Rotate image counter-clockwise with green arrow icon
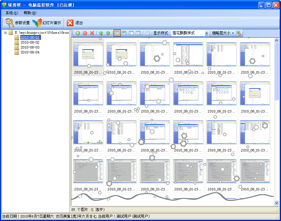This screenshot has width=281, height=221. (101, 33)
